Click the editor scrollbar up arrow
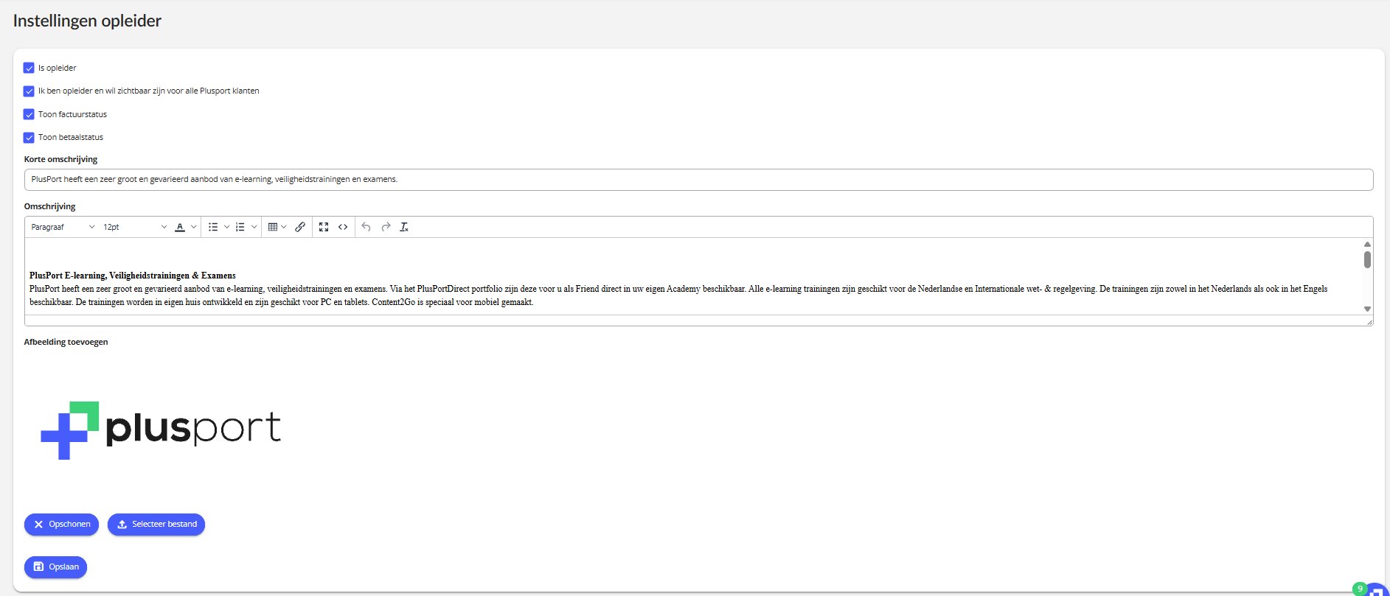1390x596 pixels. click(1367, 244)
